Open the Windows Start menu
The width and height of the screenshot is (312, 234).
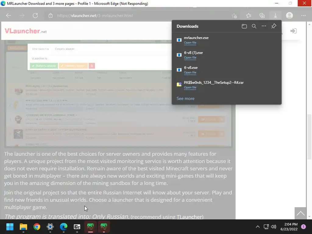click(x=10, y=227)
